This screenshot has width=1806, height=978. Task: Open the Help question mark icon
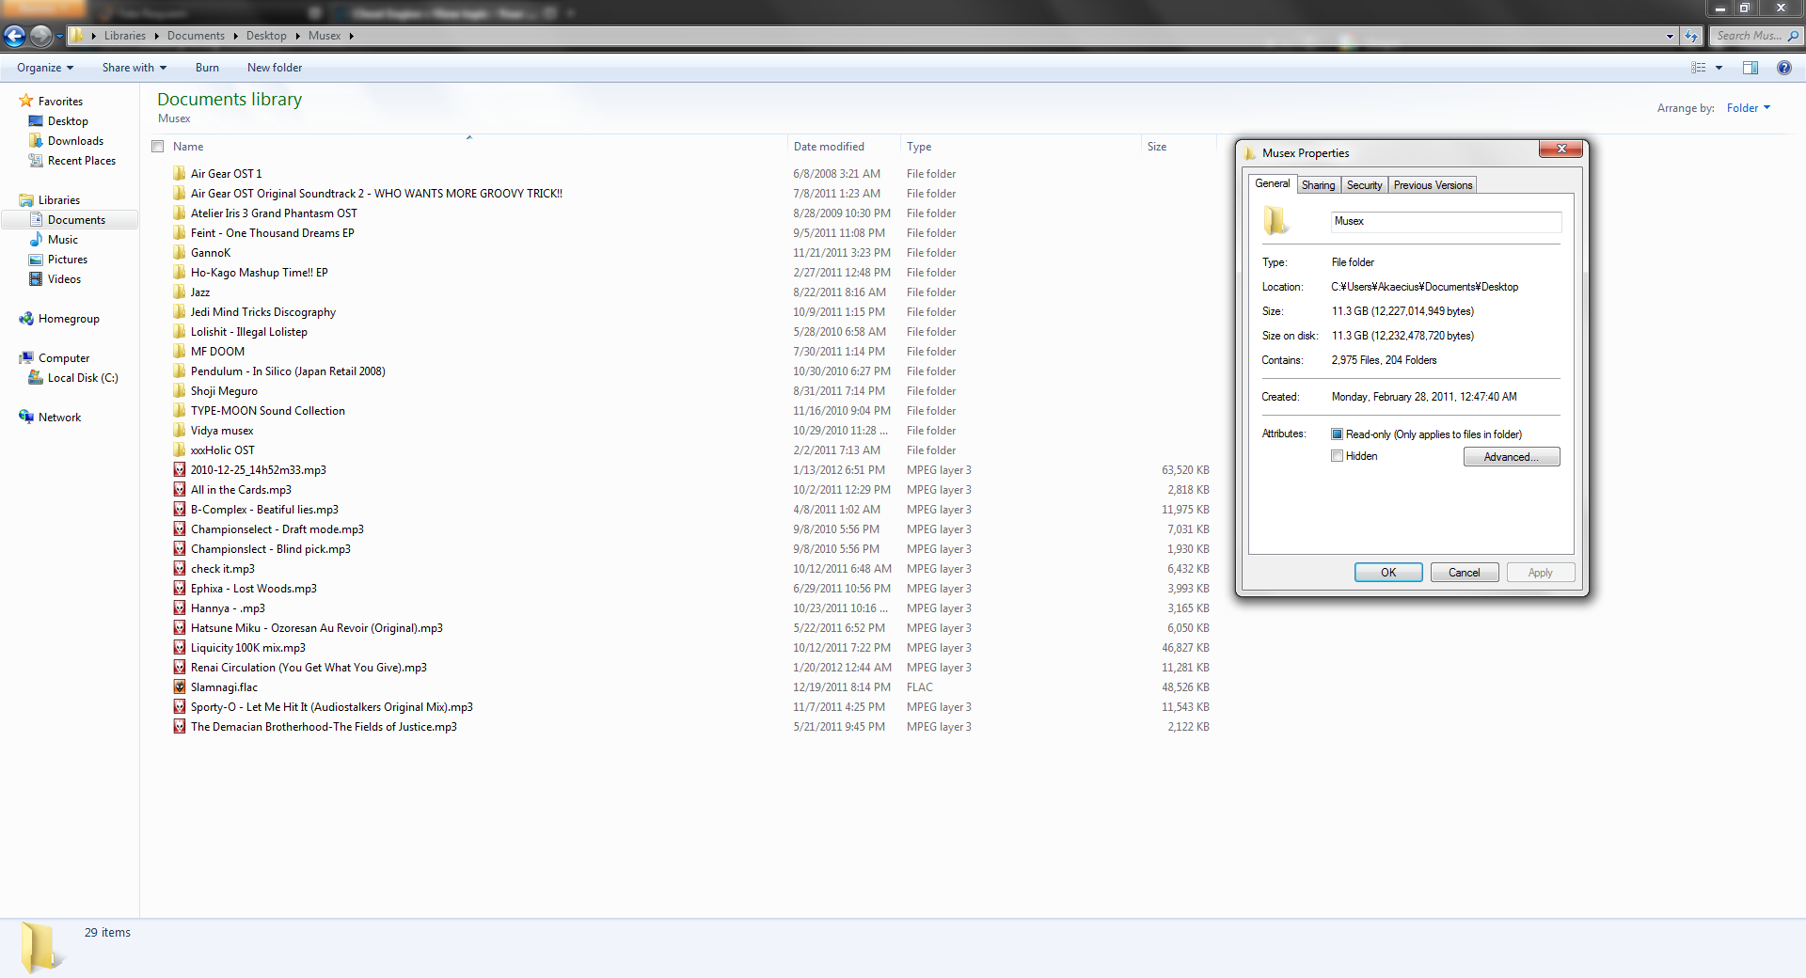click(x=1784, y=68)
